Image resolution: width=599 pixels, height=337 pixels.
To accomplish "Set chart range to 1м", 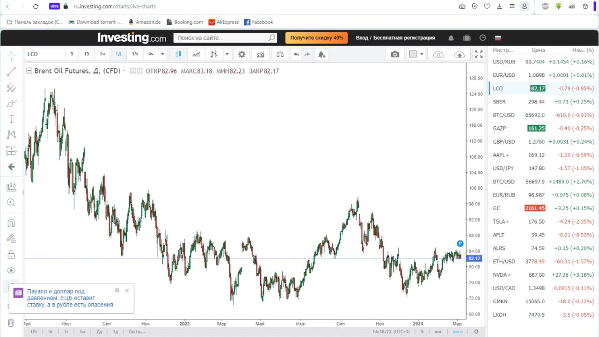I will pyautogui.click(x=82, y=332).
